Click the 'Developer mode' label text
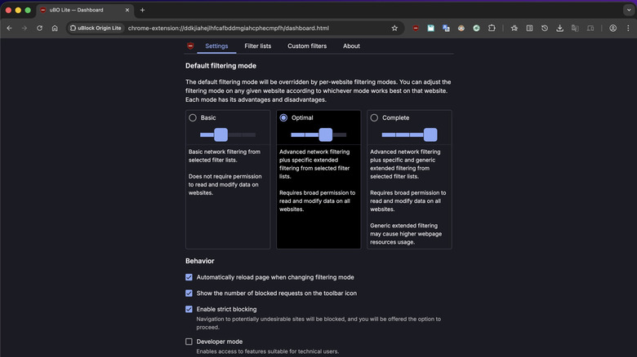Screen dimensions: 637x357 pyautogui.click(x=220, y=342)
